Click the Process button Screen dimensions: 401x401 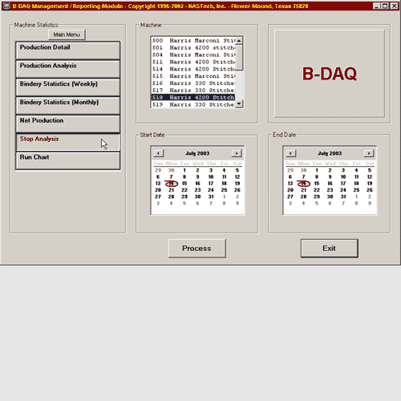(197, 249)
